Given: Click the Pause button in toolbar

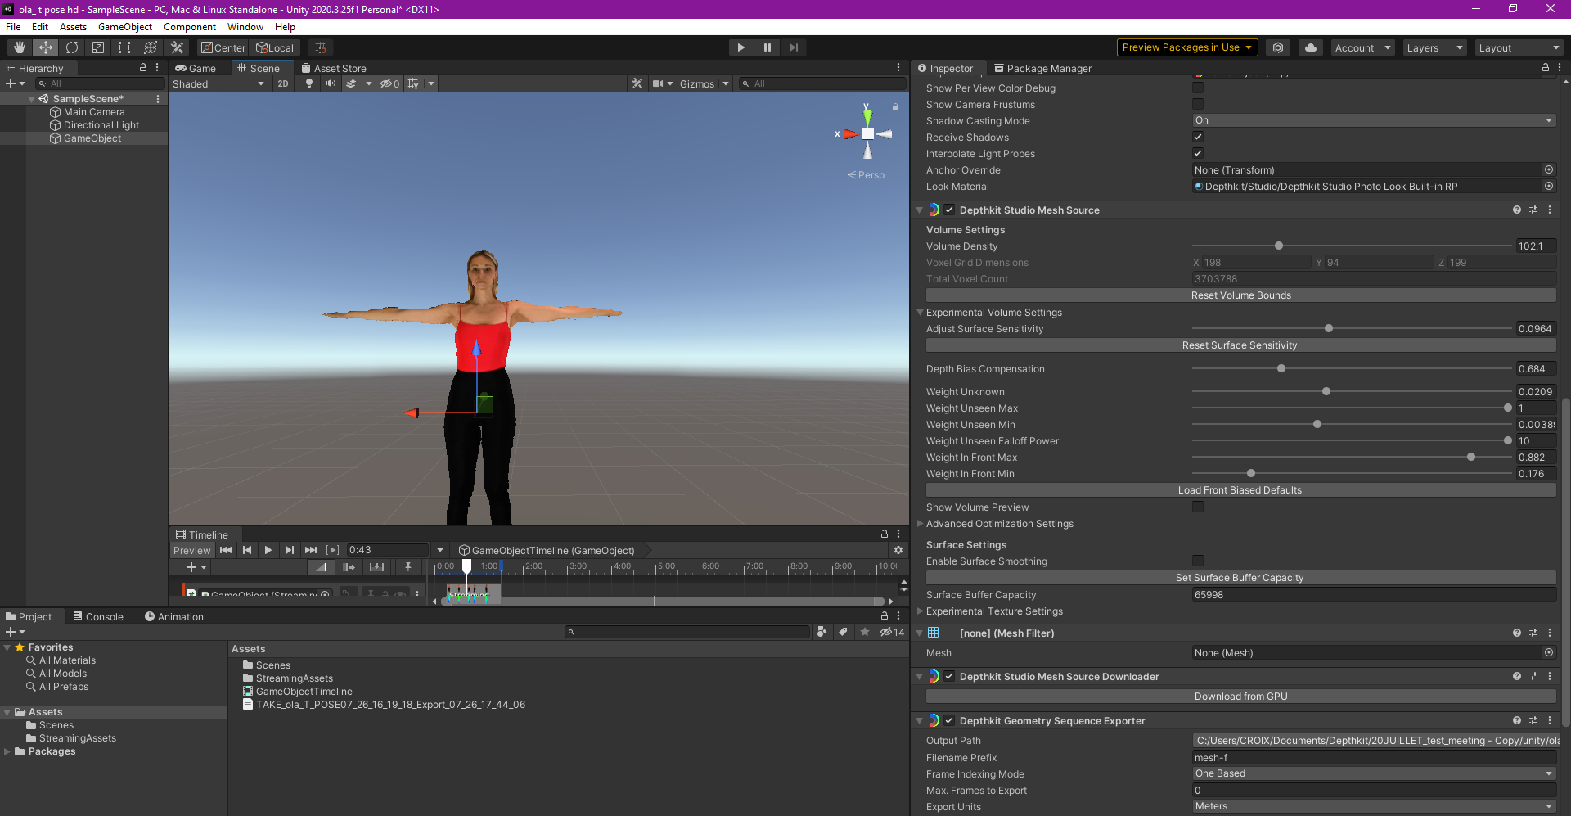Looking at the screenshot, I should 767,47.
